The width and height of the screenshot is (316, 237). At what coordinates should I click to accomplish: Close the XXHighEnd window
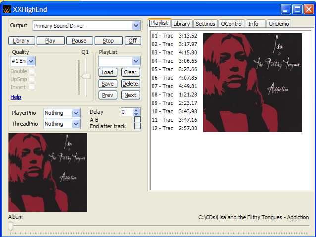[x=309, y=9]
